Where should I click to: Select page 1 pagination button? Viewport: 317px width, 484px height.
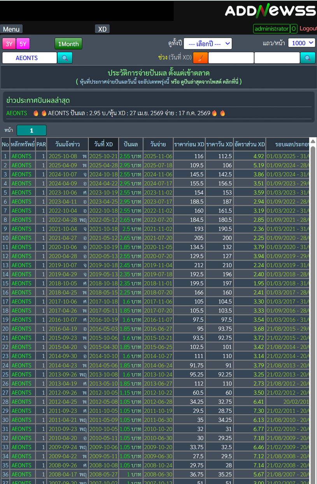(32, 131)
